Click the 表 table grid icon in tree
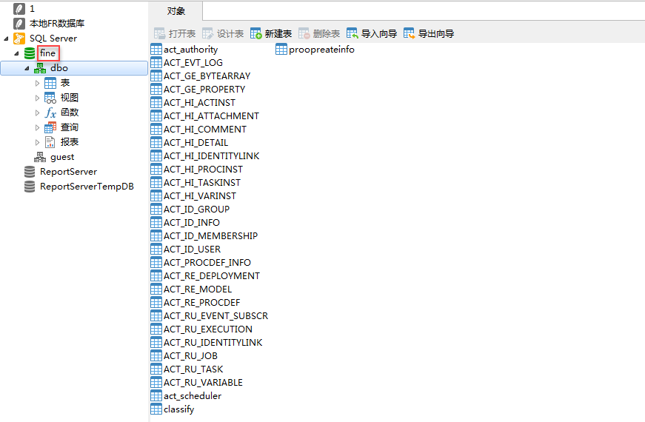This screenshot has height=422, width=645. point(50,83)
